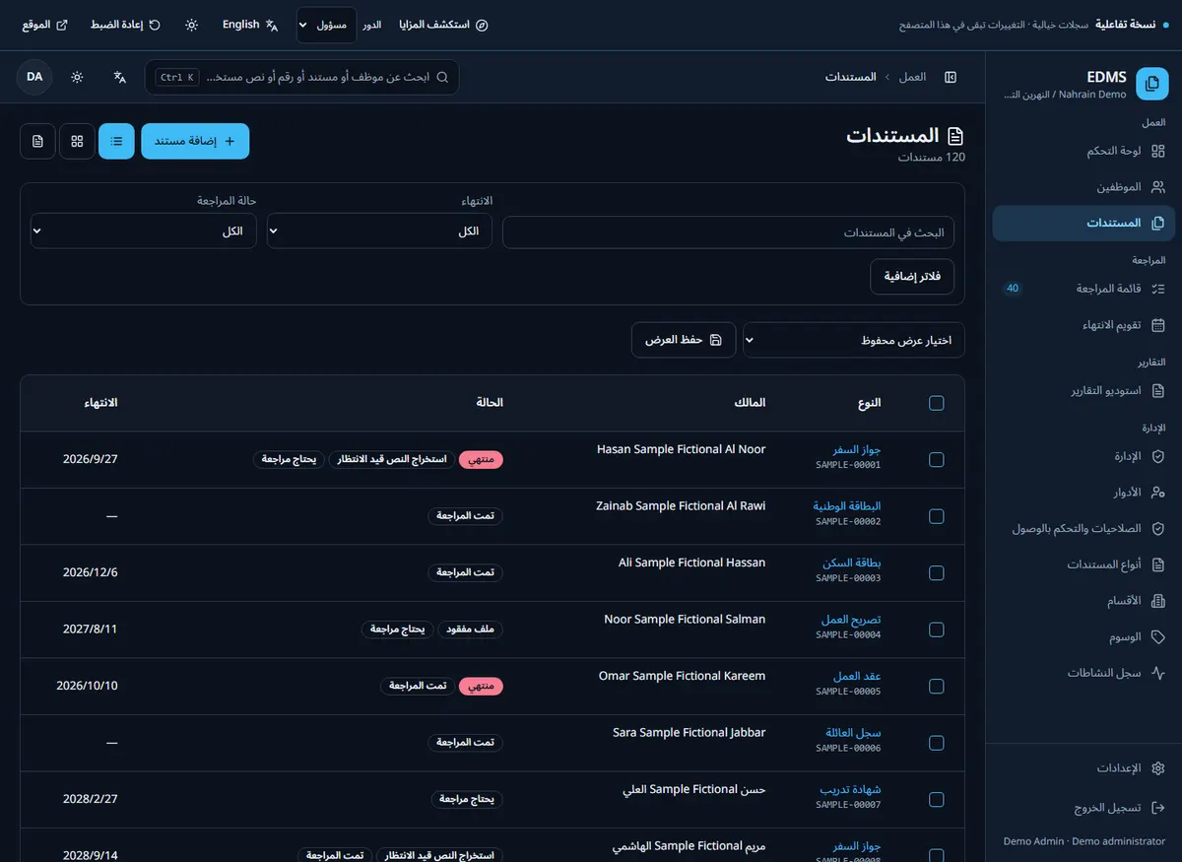Screen dimensions: 1182x862
Task: Click إعادة الضبط reset button
Action: pos(126,25)
